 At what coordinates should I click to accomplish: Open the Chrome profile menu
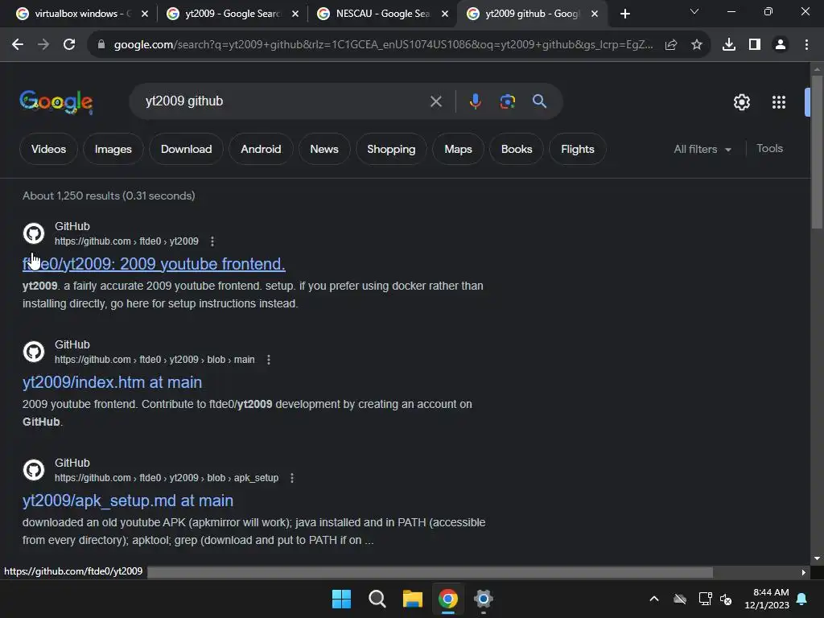[781, 45]
